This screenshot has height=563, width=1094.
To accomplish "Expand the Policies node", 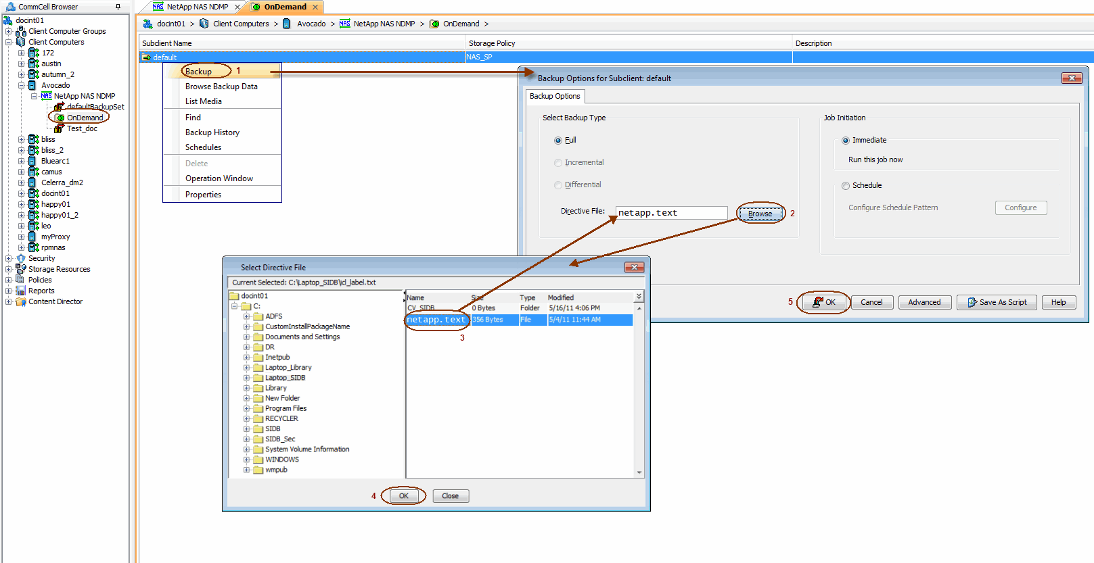I will coord(9,280).
